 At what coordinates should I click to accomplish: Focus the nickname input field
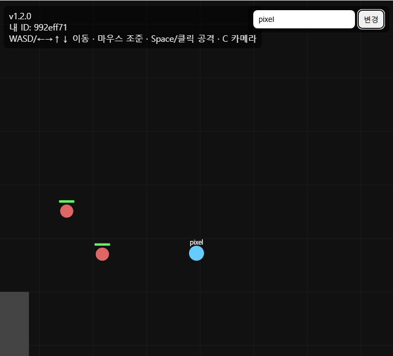[x=304, y=19]
